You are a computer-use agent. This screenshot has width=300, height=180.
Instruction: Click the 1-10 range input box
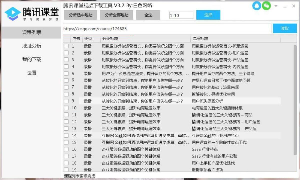(x=181, y=15)
